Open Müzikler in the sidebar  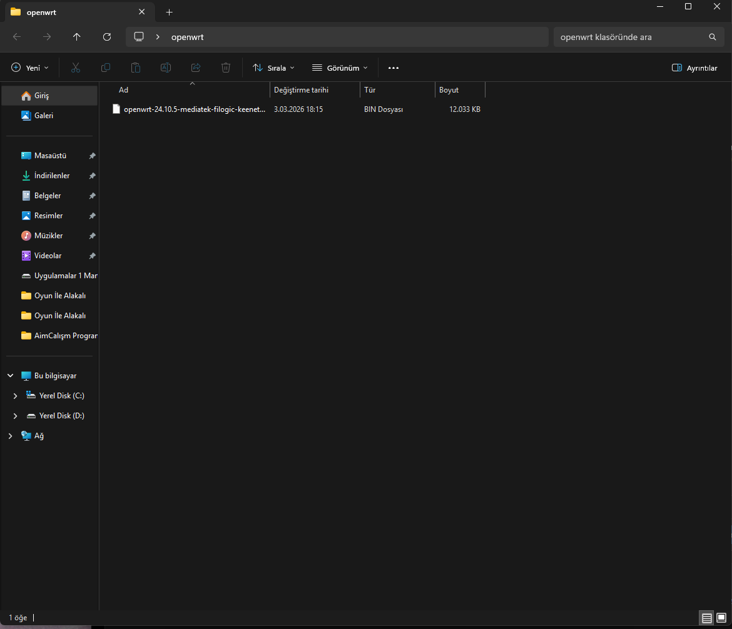pyautogui.click(x=49, y=236)
